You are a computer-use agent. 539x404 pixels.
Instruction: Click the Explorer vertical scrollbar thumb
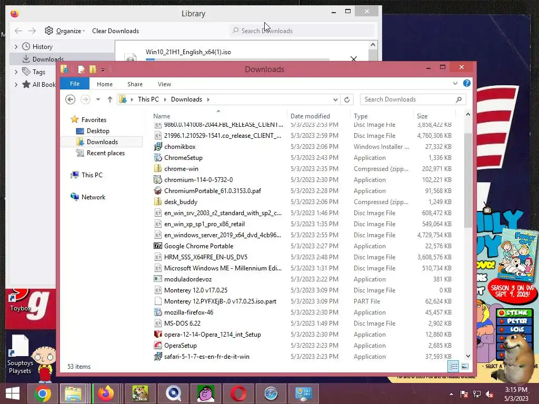tap(468, 180)
